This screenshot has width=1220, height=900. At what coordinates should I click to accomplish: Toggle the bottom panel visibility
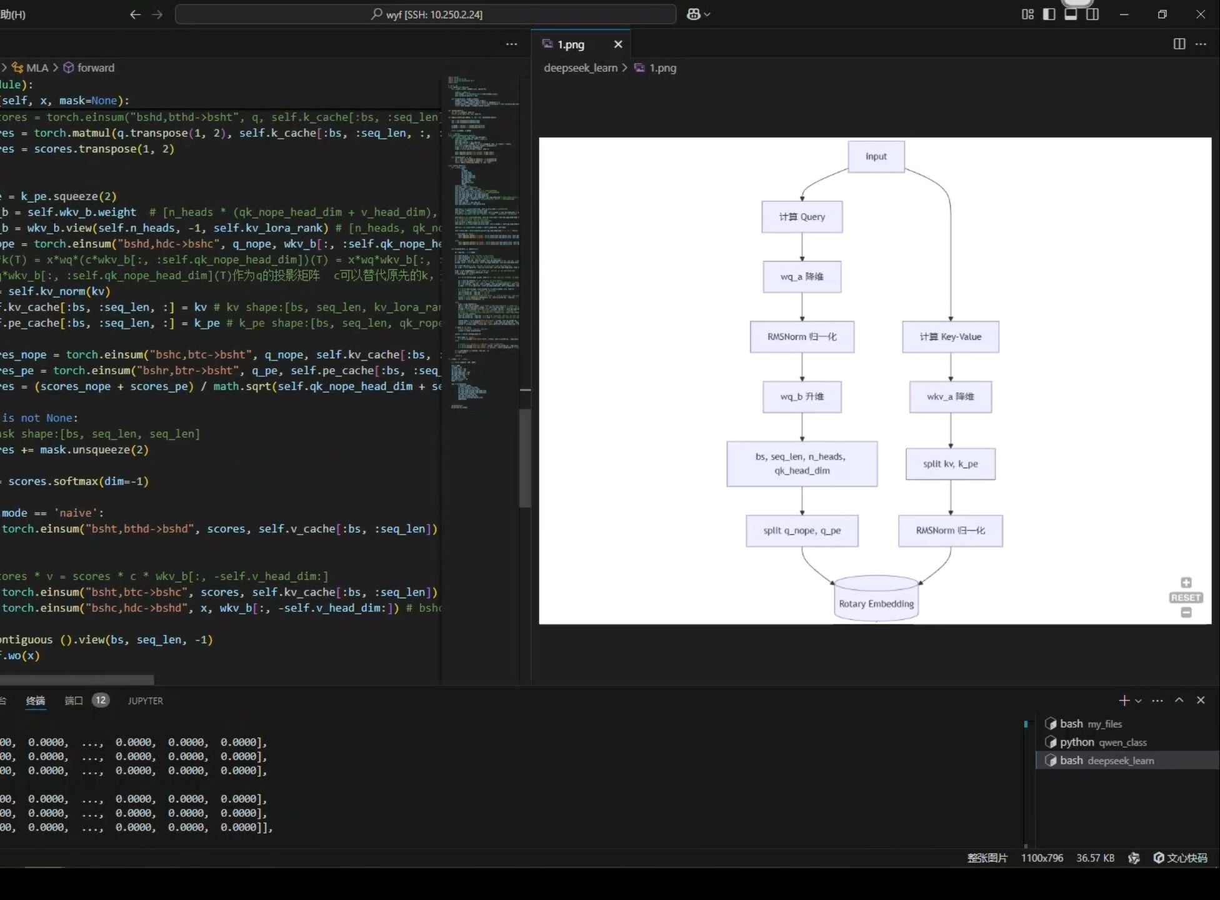(x=1071, y=14)
